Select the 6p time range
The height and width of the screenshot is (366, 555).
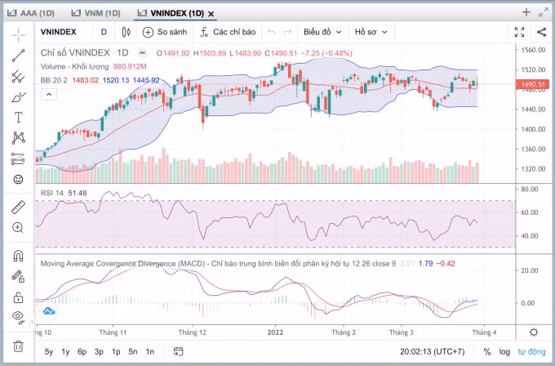[82, 352]
